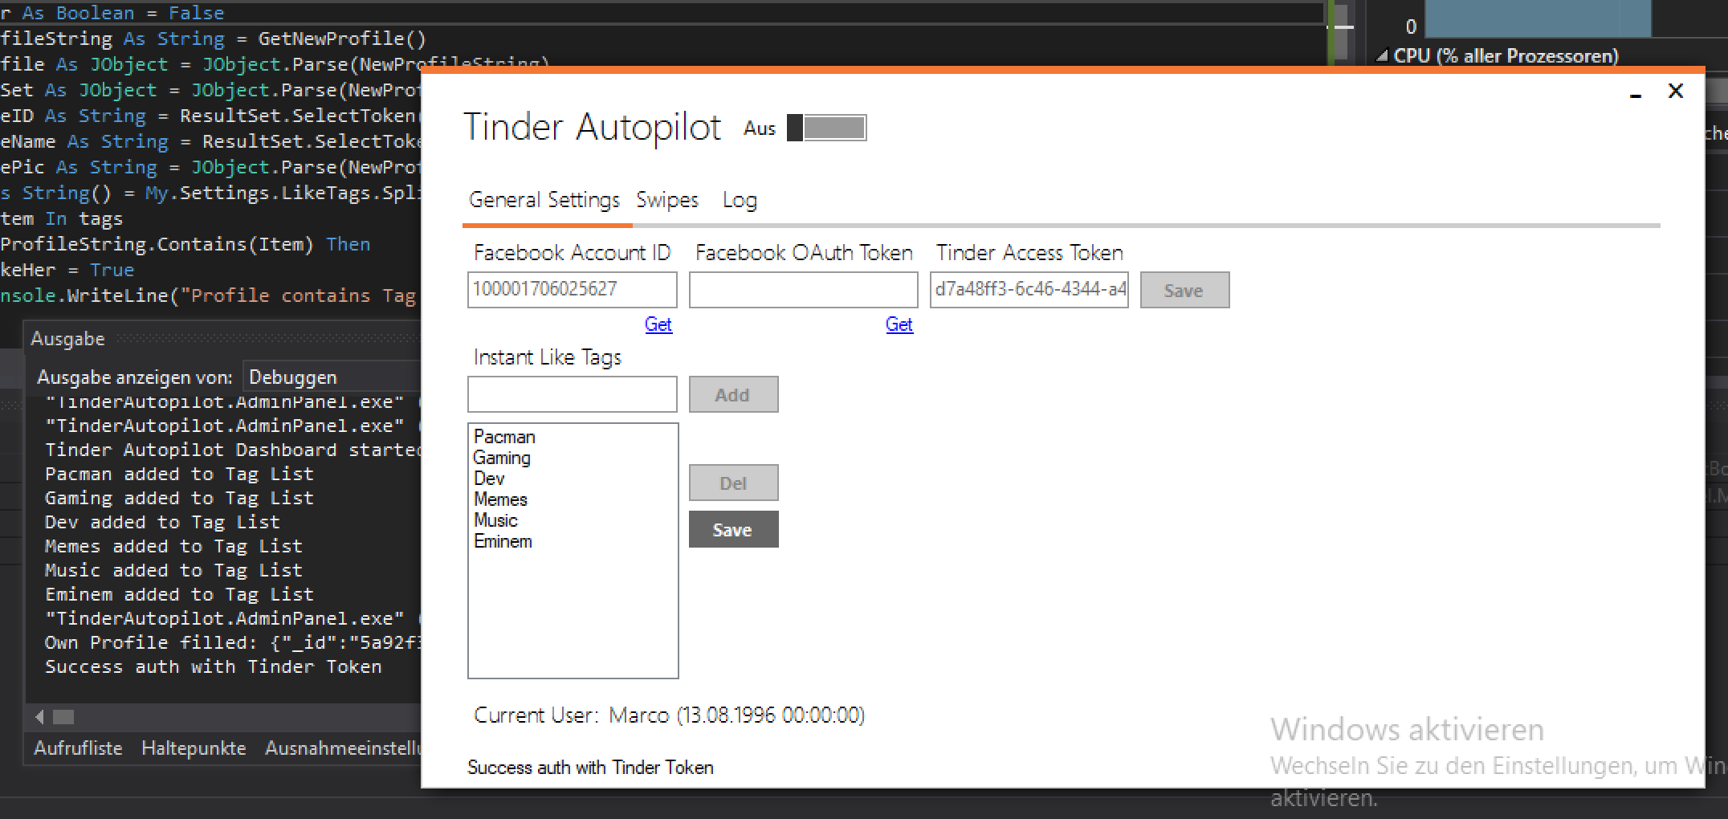1728x819 pixels.
Task: Click 'Eminem added to Tag List' output line
Action: 179,594
